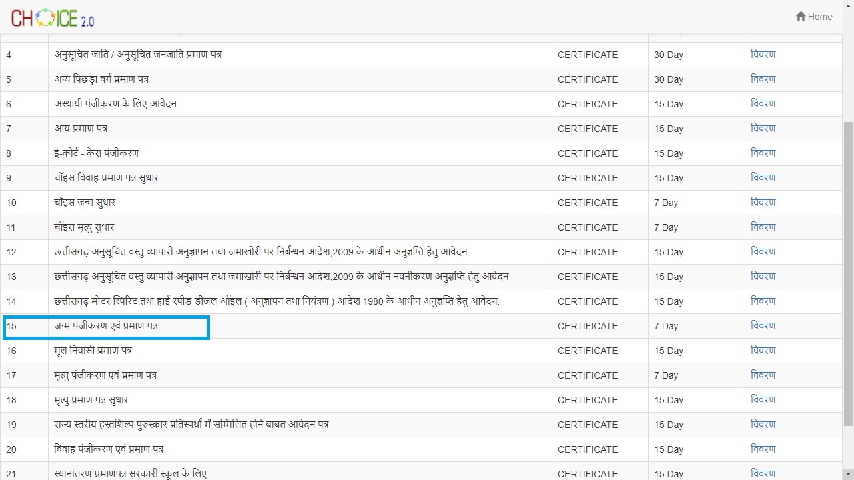Click विवरण for विवाह पंजीकरण एवं प्रमाण पत्र

(763, 449)
